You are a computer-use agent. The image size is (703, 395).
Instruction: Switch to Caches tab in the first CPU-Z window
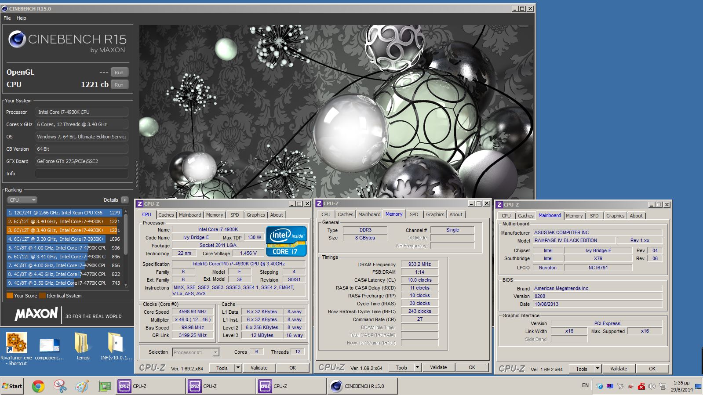(166, 215)
